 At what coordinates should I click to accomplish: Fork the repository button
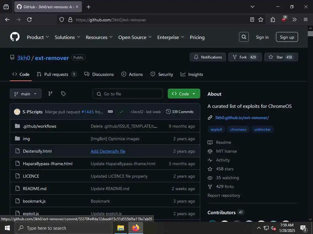point(245,57)
